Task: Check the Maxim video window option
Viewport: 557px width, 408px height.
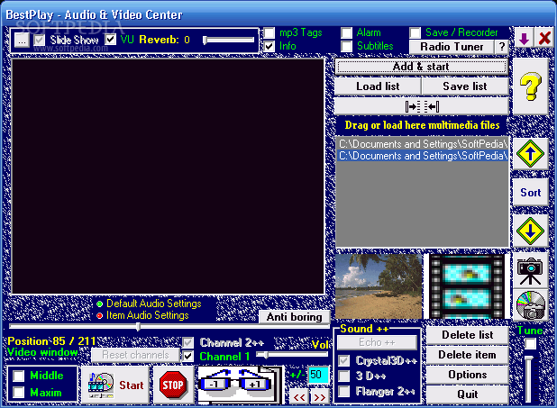Action: click(x=18, y=393)
